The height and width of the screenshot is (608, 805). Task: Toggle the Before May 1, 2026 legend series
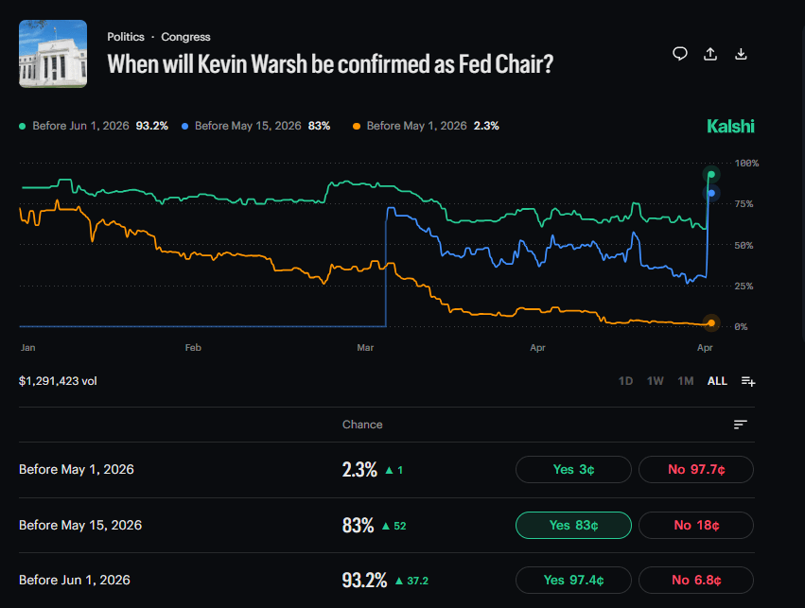[425, 126]
